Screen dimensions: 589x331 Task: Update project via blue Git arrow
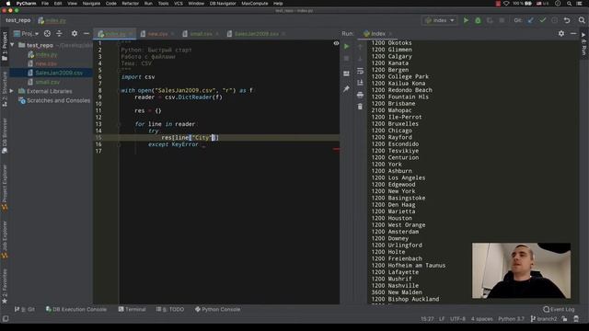click(x=530, y=20)
